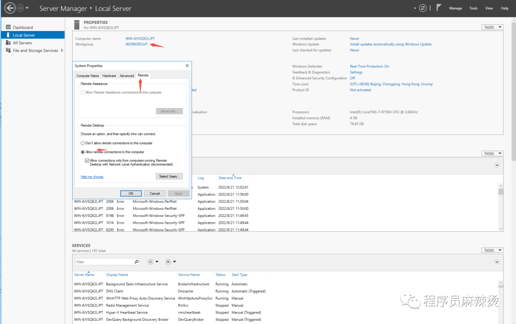Click Last checked for updates Never link
516x324 pixels.
click(355, 50)
